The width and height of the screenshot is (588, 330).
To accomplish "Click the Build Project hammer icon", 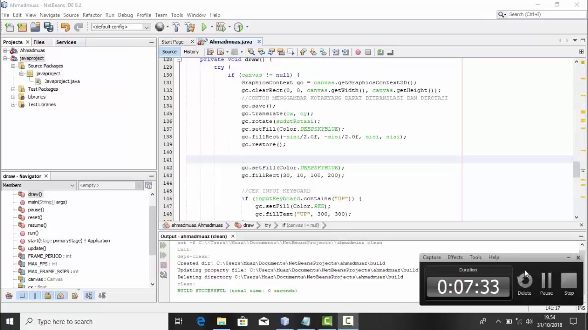I will [176, 27].
